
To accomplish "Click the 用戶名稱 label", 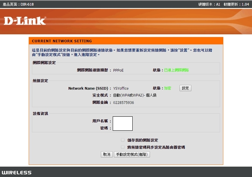I will coord(100,121).
